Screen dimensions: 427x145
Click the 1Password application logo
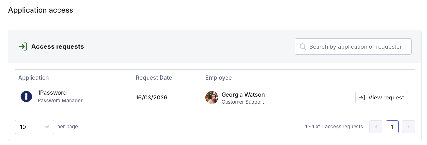click(x=26, y=97)
